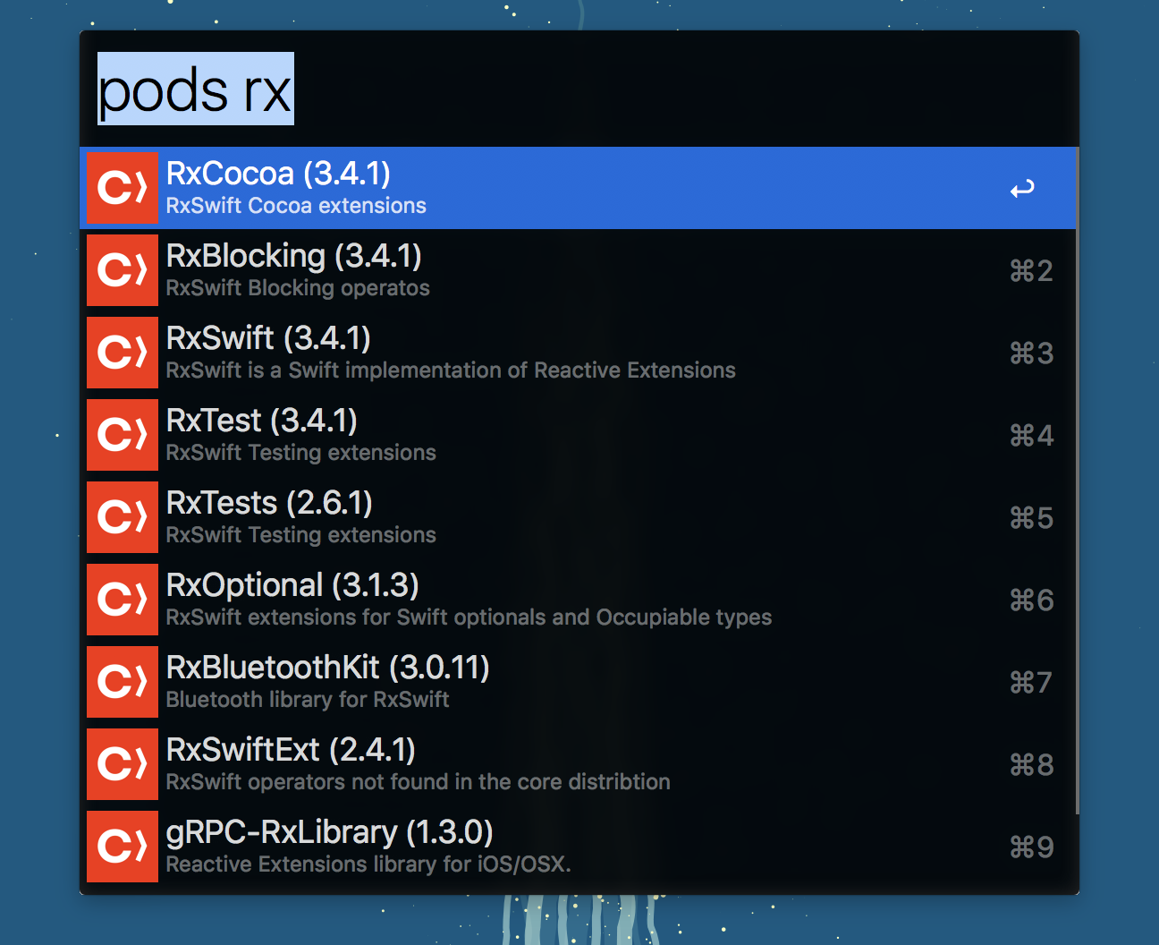Click subtitle 'RxSwift operators not found in the core distribtion'
The height and width of the screenshot is (945, 1159).
[x=418, y=782]
